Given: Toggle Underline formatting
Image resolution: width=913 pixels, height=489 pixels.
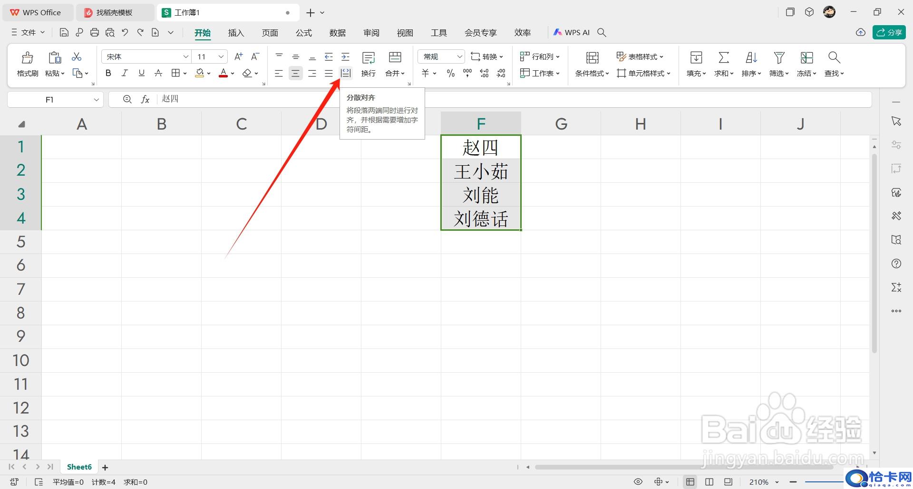Looking at the screenshot, I should click(x=141, y=73).
